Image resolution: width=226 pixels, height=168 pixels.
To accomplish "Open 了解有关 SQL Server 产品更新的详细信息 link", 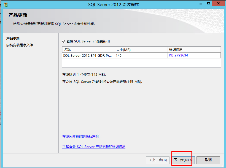I will tap(94, 147).
